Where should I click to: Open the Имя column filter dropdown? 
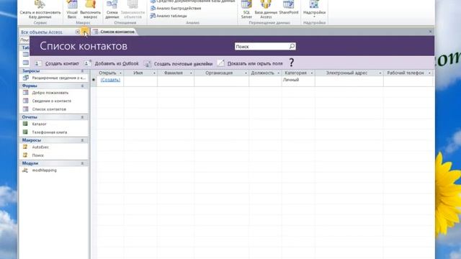click(154, 73)
